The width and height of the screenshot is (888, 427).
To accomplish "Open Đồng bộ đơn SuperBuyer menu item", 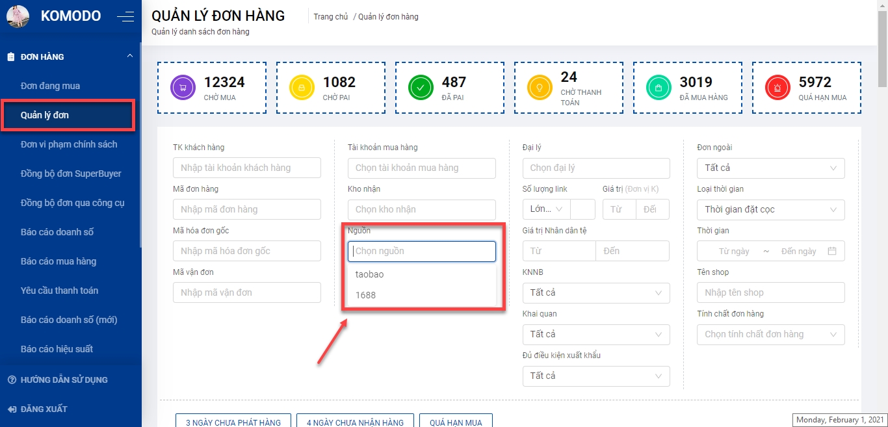I will click(x=71, y=174).
